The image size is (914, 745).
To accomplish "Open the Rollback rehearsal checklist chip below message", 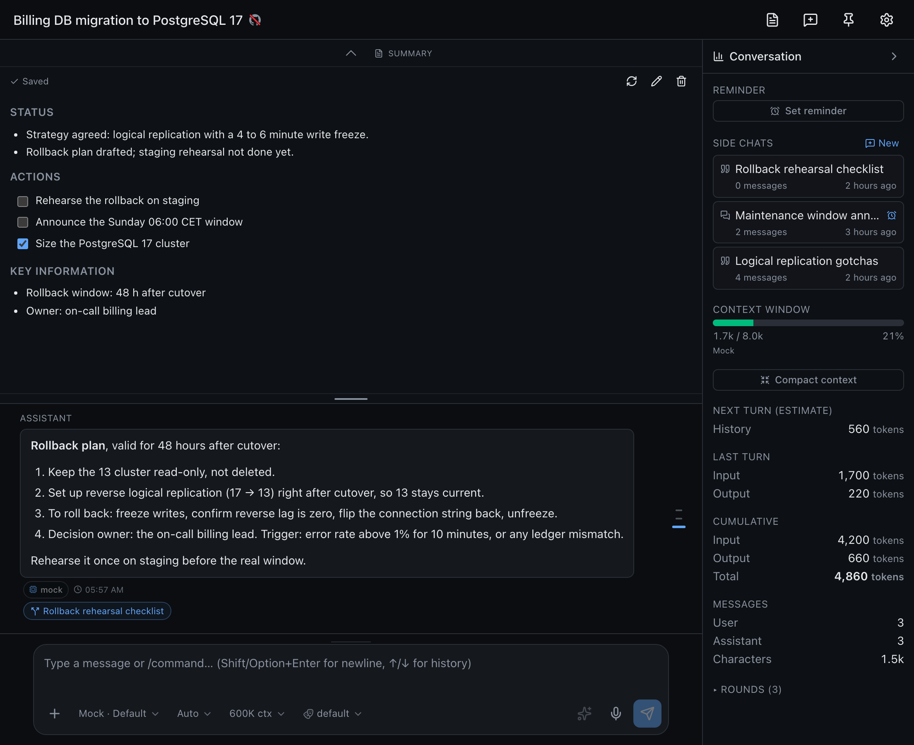I will (97, 610).
